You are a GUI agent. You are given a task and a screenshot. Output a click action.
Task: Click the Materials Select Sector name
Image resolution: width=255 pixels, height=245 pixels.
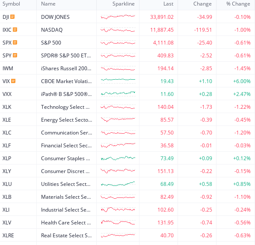click(x=66, y=197)
